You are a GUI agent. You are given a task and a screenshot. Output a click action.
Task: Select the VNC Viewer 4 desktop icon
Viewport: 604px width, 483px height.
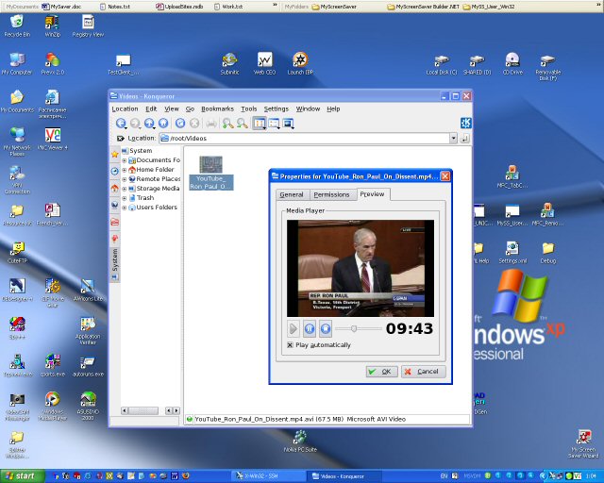(x=53, y=139)
